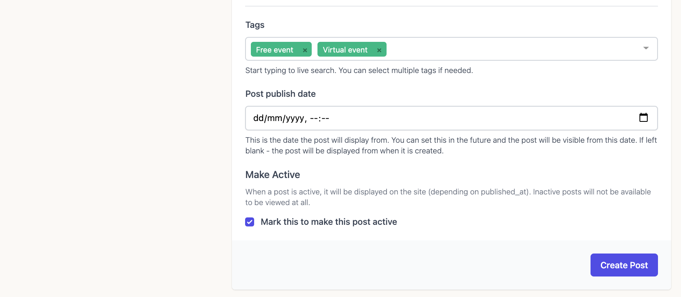Click the 'Mark this to make this post active' label
The width and height of the screenshot is (681, 297).
click(329, 222)
